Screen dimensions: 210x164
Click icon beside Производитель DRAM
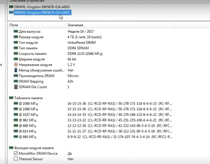pyautogui.click(x=16, y=76)
